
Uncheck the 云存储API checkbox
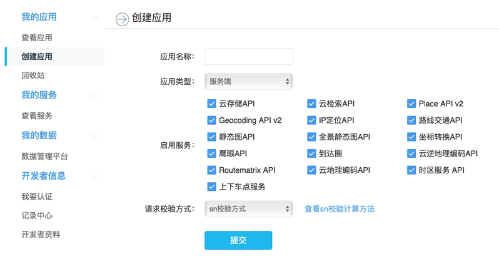(211, 104)
